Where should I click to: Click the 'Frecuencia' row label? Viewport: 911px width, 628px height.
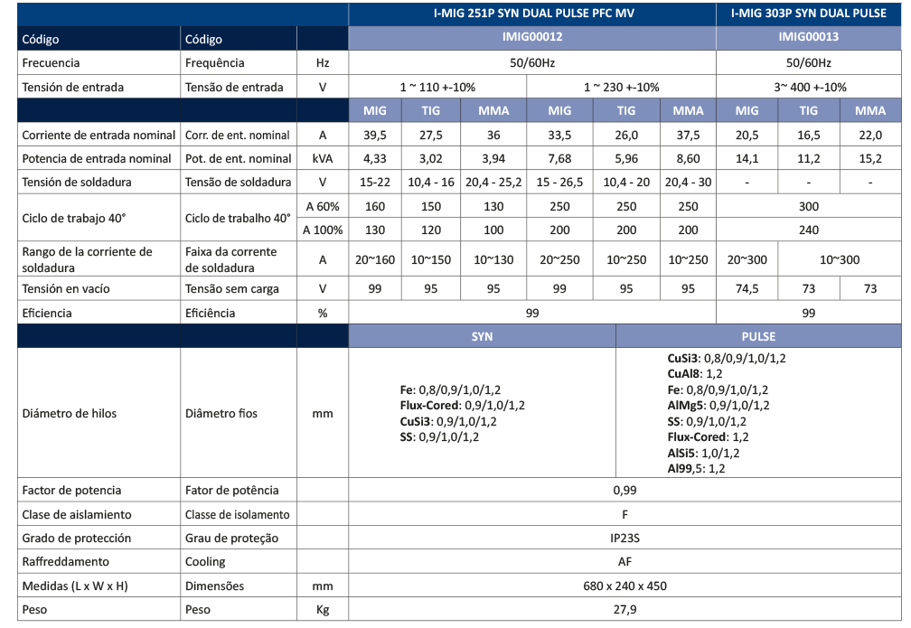51,62
